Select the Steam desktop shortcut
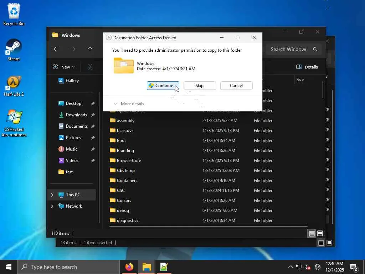 [x=14, y=50]
